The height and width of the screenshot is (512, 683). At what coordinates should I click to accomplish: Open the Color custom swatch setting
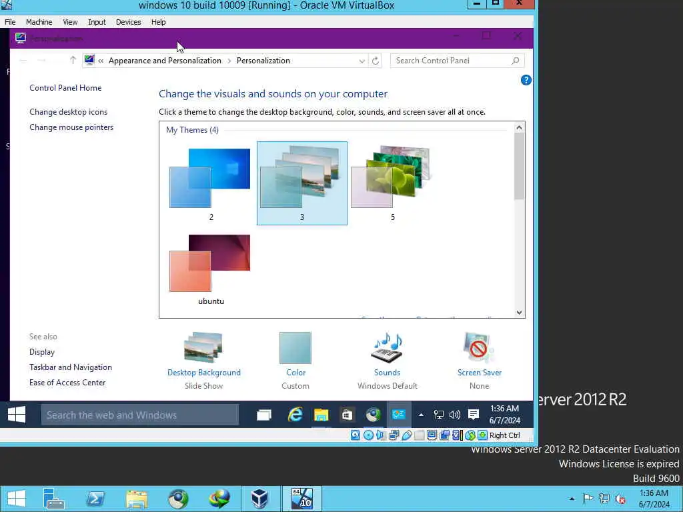pos(295,361)
